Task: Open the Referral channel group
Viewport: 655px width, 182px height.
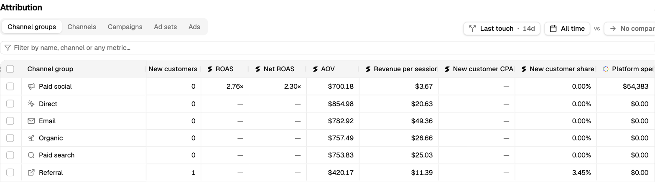Action: (x=51, y=172)
